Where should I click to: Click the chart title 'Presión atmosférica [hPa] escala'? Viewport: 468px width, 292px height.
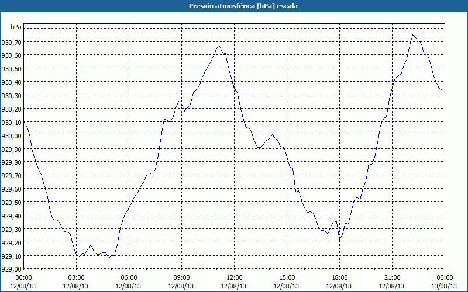[x=243, y=6]
